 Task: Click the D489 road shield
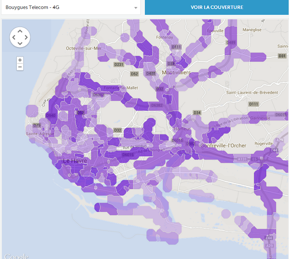[x=231, y=43]
